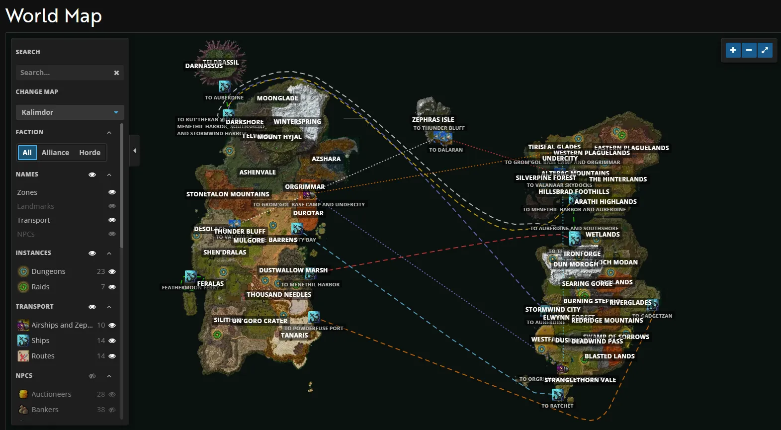The width and height of the screenshot is (781, 430).
Task: Collapse the Names section
Action: [109, 174]
